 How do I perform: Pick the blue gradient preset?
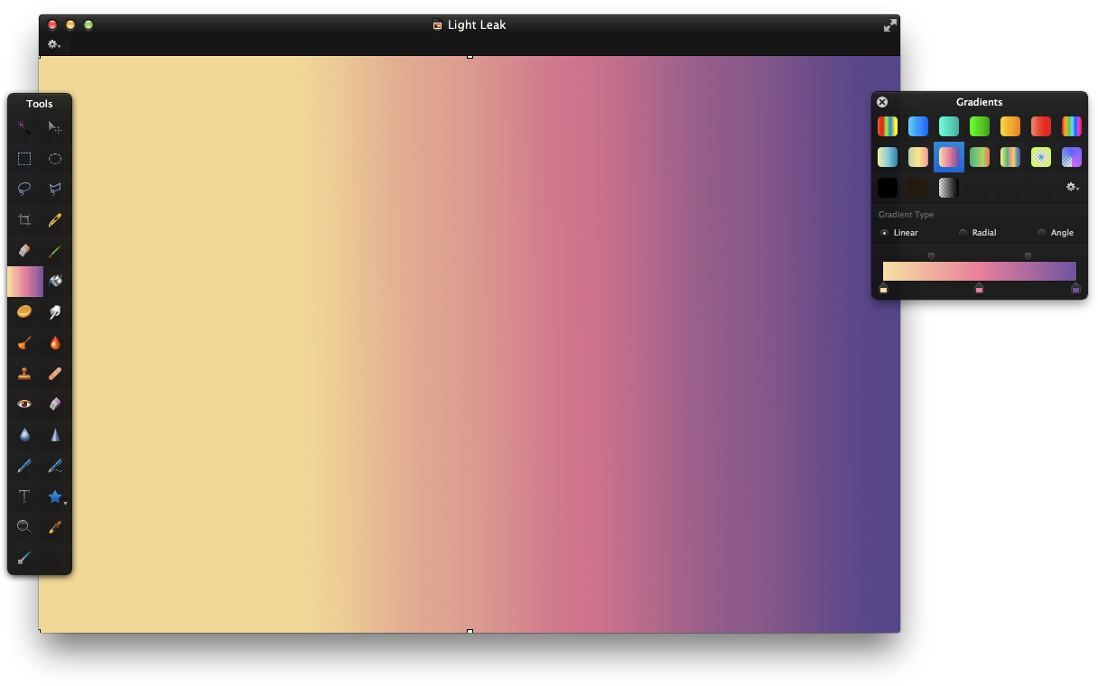pos(918,126)
